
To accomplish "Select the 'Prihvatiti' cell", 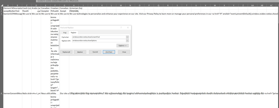I will click(55, 11).
